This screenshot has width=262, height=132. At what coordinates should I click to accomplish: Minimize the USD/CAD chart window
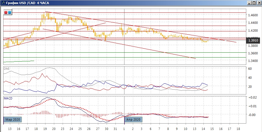[249, 3]
